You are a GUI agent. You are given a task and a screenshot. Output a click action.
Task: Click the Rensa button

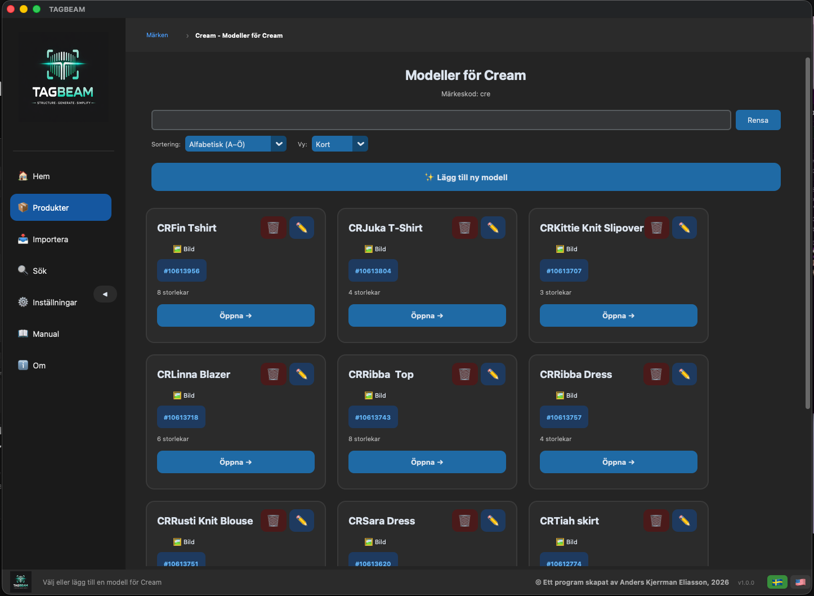[x=758, y=120]
